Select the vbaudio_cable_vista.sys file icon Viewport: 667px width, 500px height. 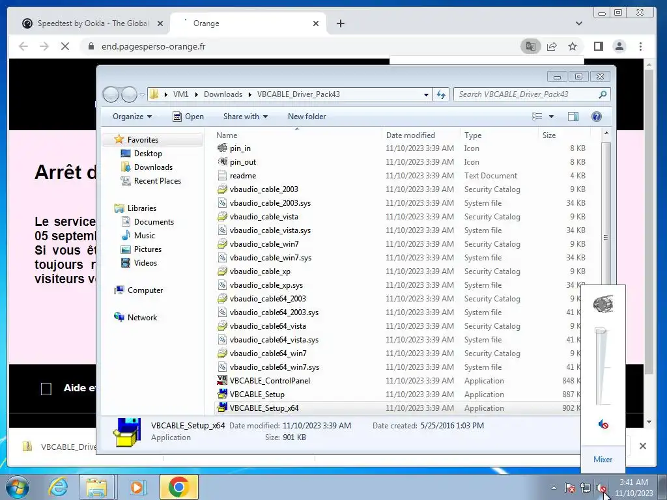pyautogui.click(x=222, y=230)
